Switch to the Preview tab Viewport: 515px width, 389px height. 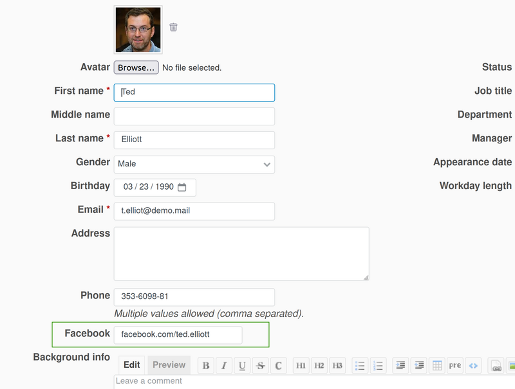point(169,365)
